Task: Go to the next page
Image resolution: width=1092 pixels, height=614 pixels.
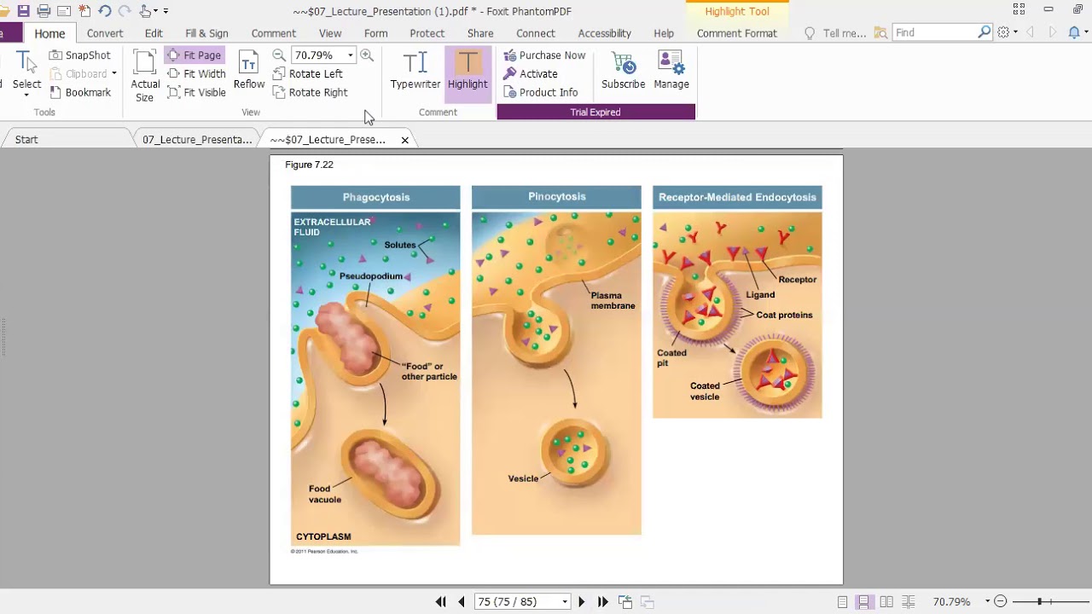Action: point(582,602)
